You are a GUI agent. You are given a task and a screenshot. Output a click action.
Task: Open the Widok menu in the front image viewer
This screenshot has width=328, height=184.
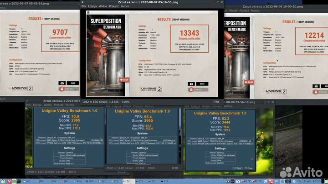pos(102,6)
